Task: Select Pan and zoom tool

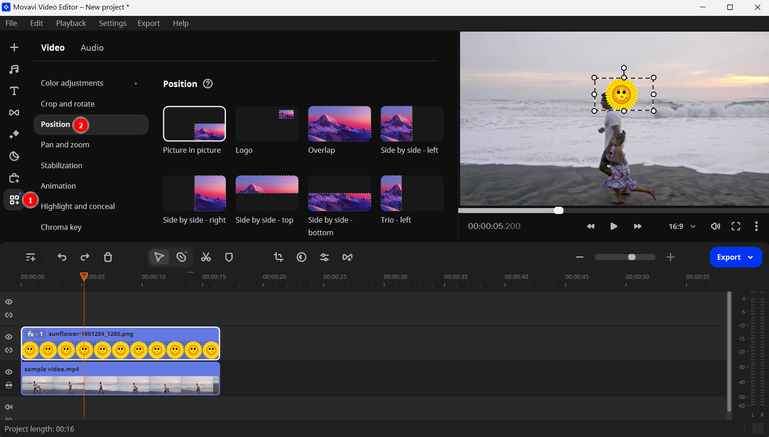Action: click(x=65, y=145)
